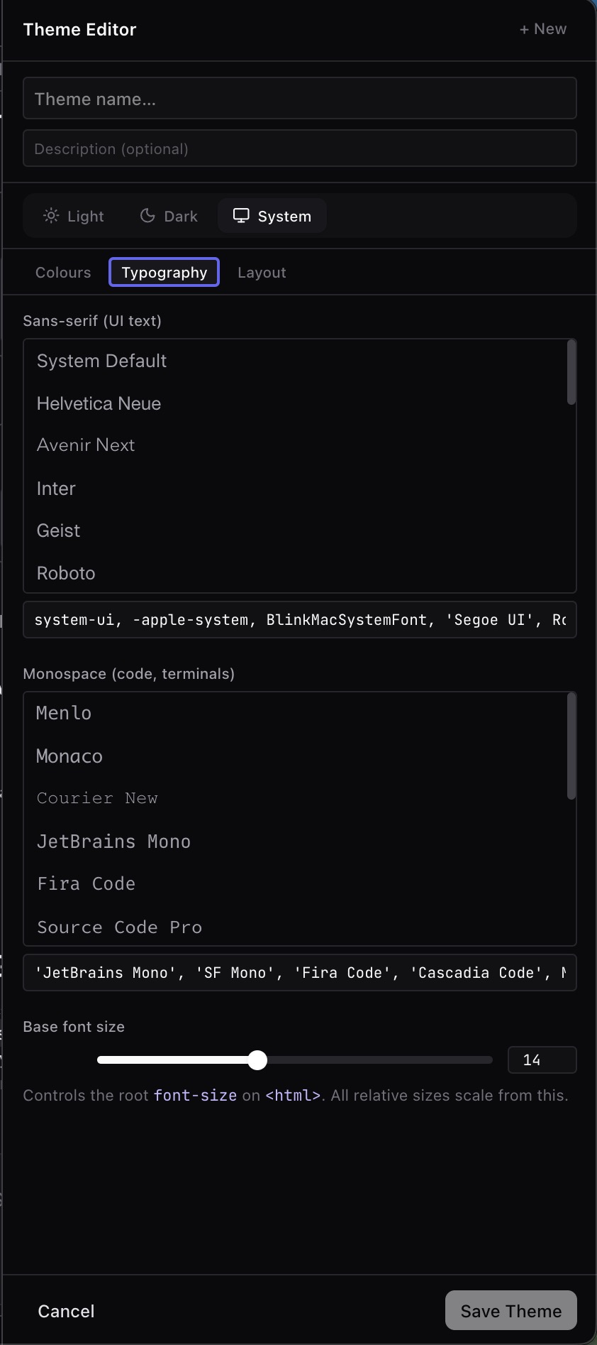Switch to the Colours tab
Image resolution: width=597 pixels, height=1345 pixels.
pyautogui.click(x=63, y=272)
